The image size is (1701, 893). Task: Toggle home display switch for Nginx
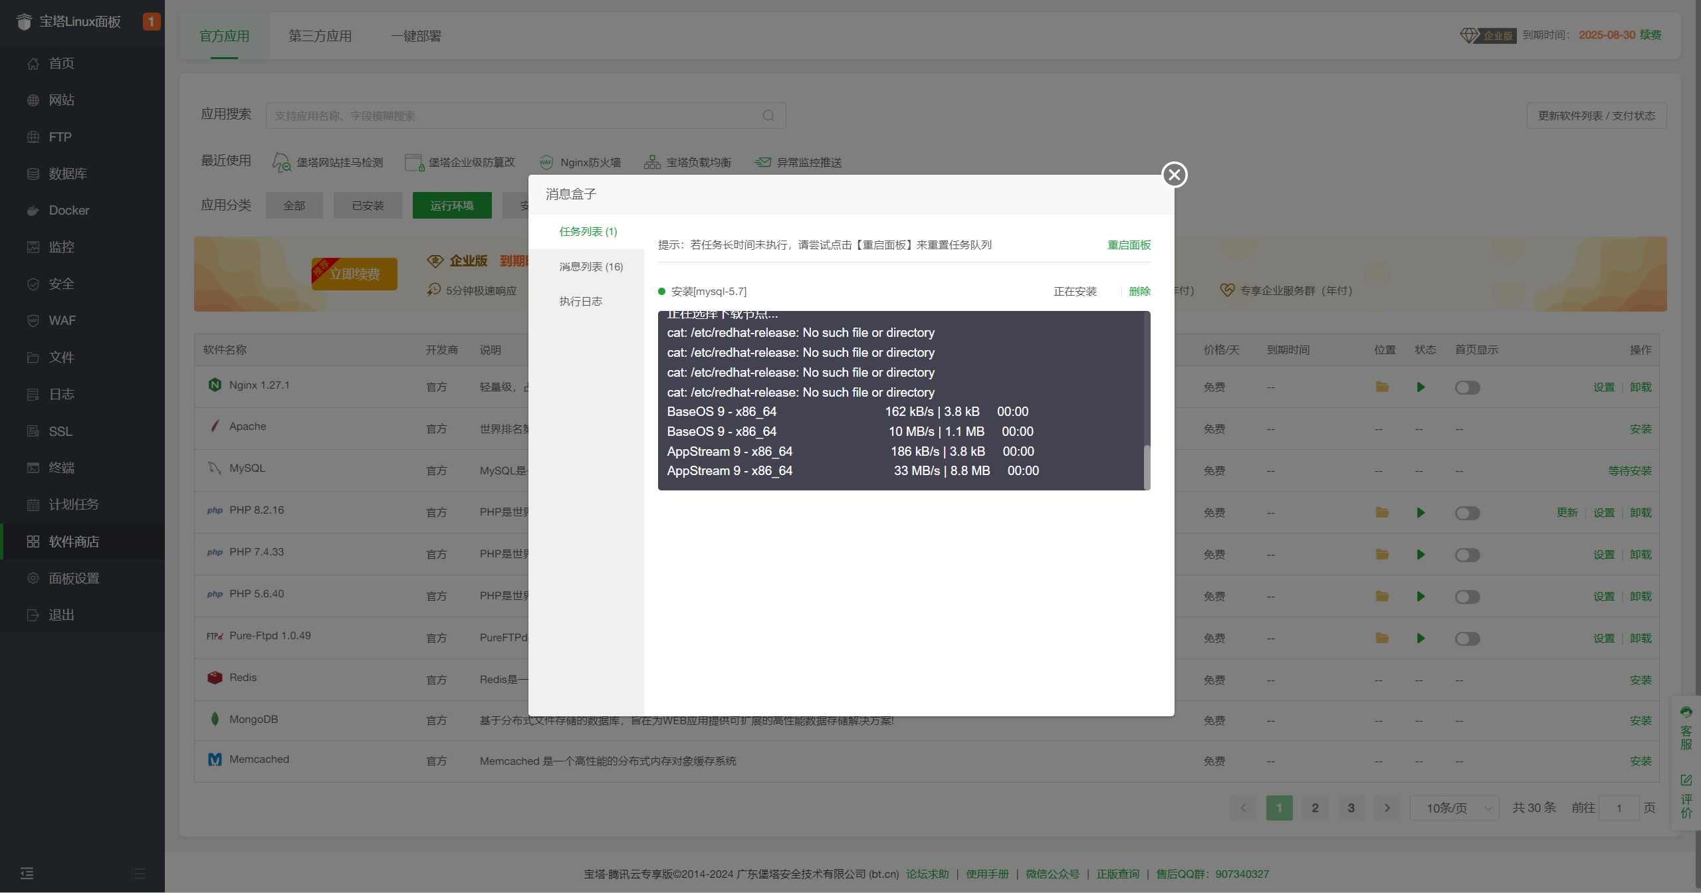coord(1467,387)
